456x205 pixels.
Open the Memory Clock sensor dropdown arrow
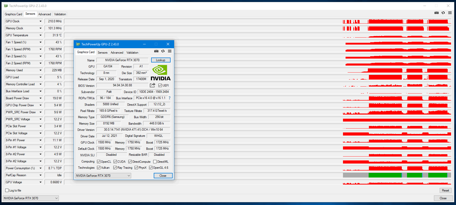tap(40, 28)
